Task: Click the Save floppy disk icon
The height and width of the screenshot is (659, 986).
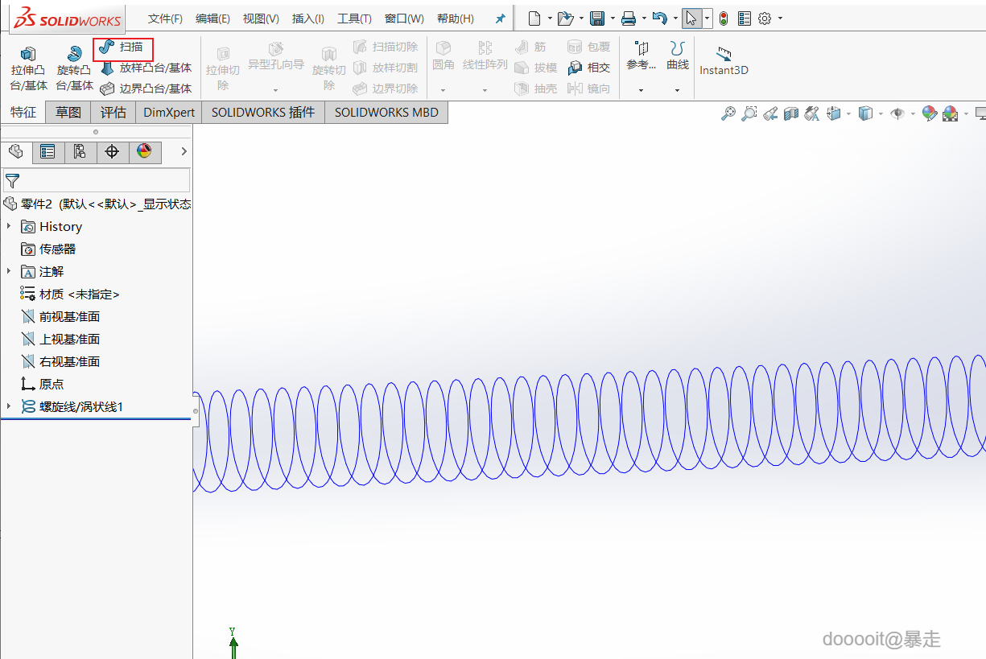Action: click(597, 19)
